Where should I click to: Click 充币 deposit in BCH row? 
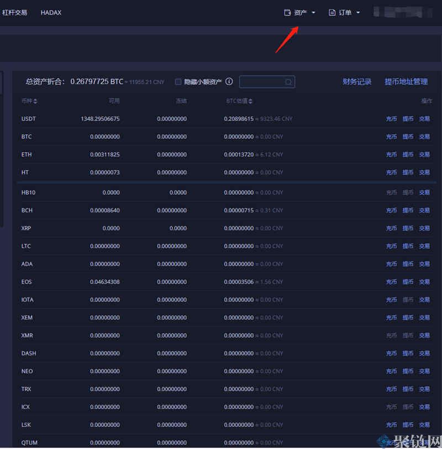tap(391, 211)
